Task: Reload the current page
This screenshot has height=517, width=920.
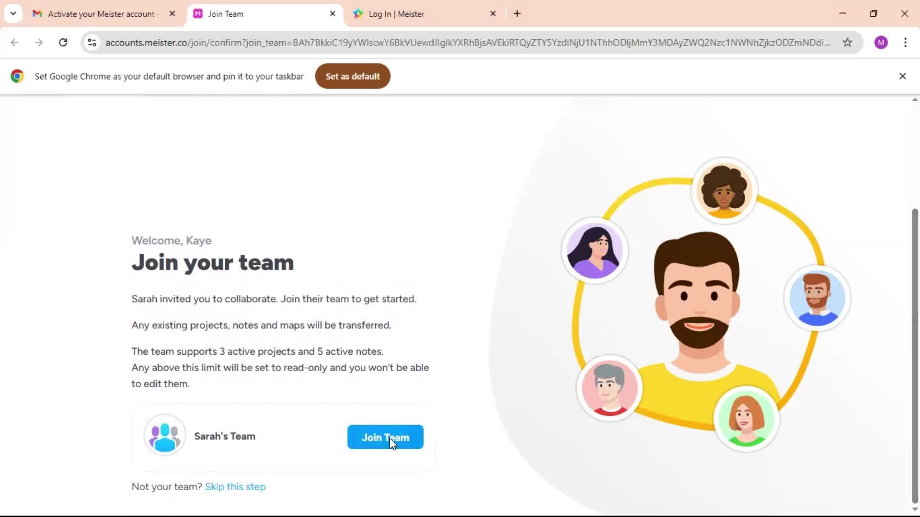Action: pos(63,43)
